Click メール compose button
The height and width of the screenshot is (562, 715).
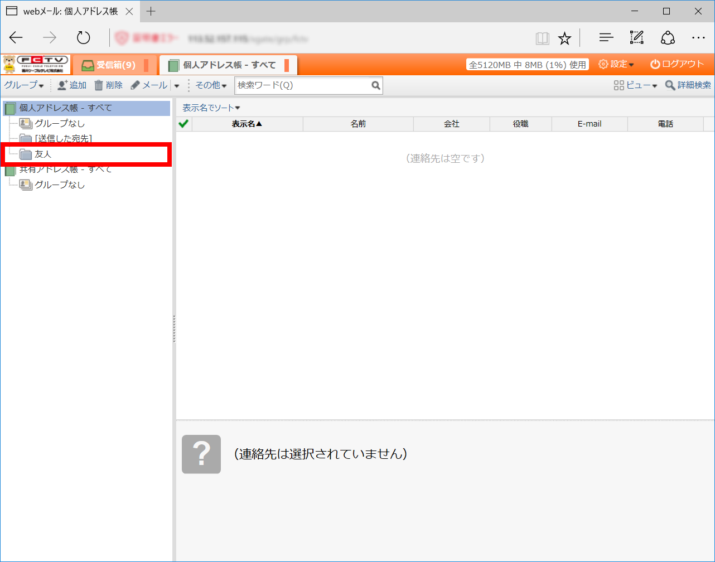(x=149, y=85)
